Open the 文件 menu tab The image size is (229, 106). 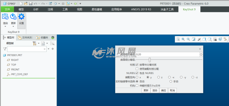pyautogui.click(x=8, y=9)
